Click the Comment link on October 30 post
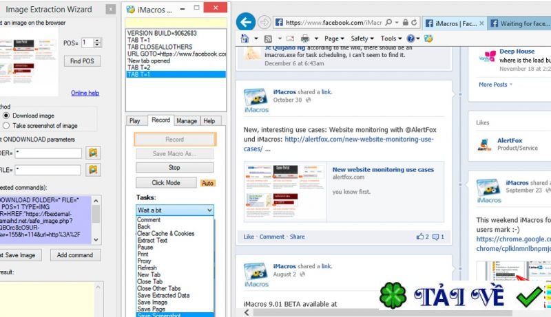This screenshot has width=551, height=317. pyautogui.click(x=272, y=237)
